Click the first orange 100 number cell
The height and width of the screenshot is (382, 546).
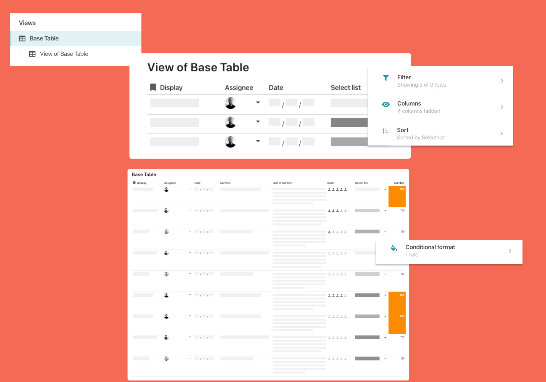coord(397,196)
